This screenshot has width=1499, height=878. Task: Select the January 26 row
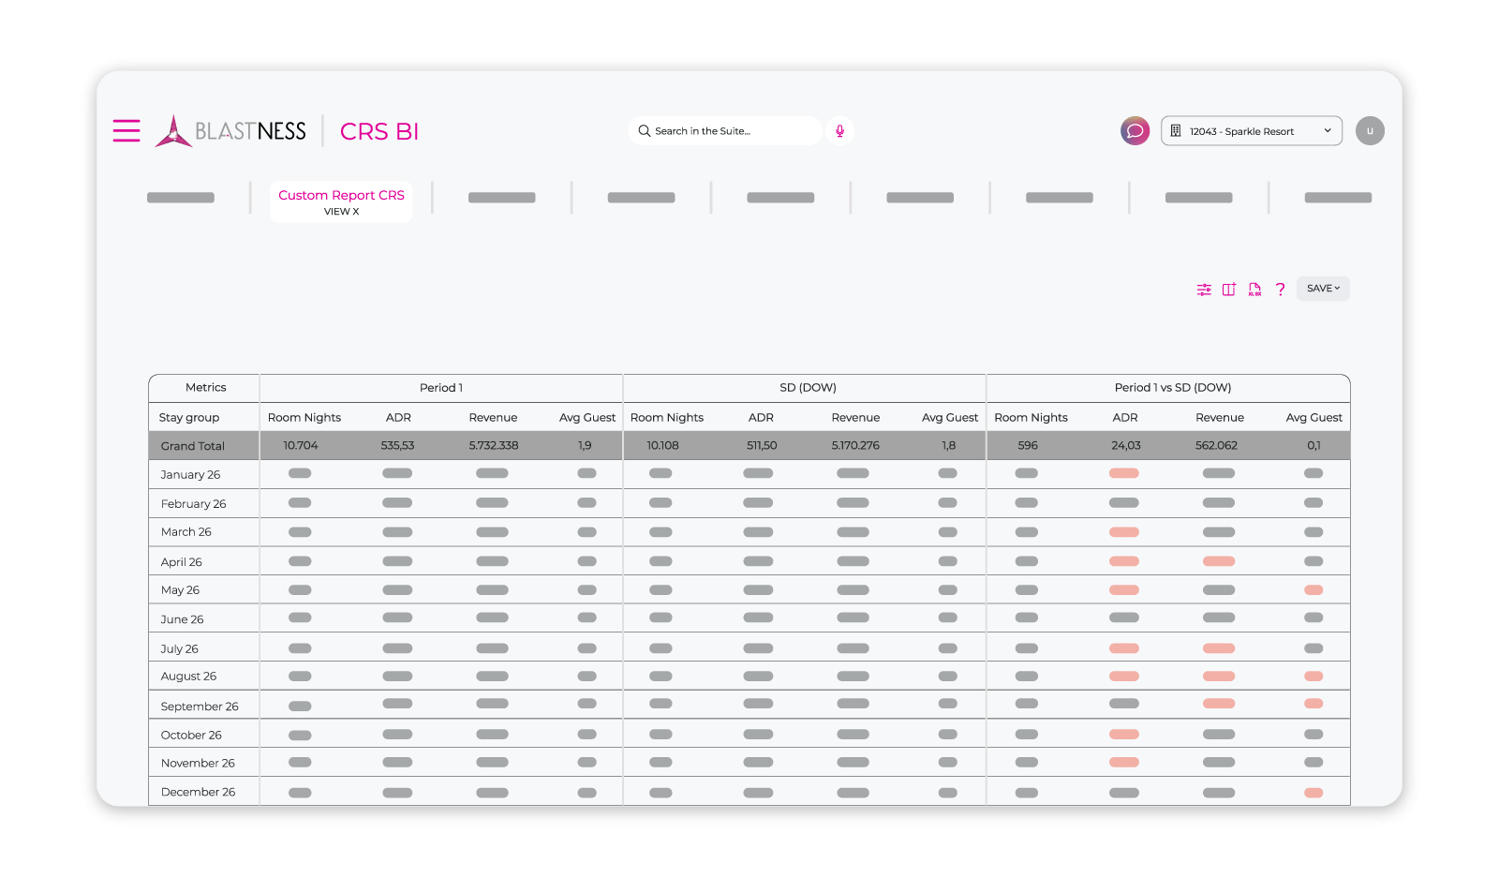point(749,474)
